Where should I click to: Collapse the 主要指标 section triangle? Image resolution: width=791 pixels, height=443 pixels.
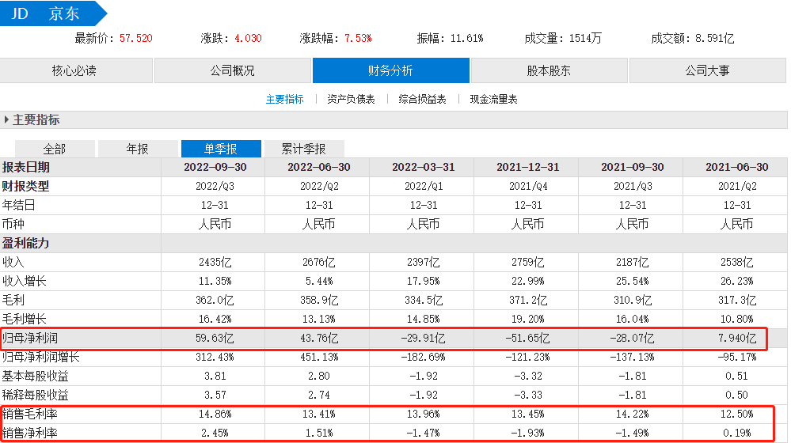(x=7, y=120)
